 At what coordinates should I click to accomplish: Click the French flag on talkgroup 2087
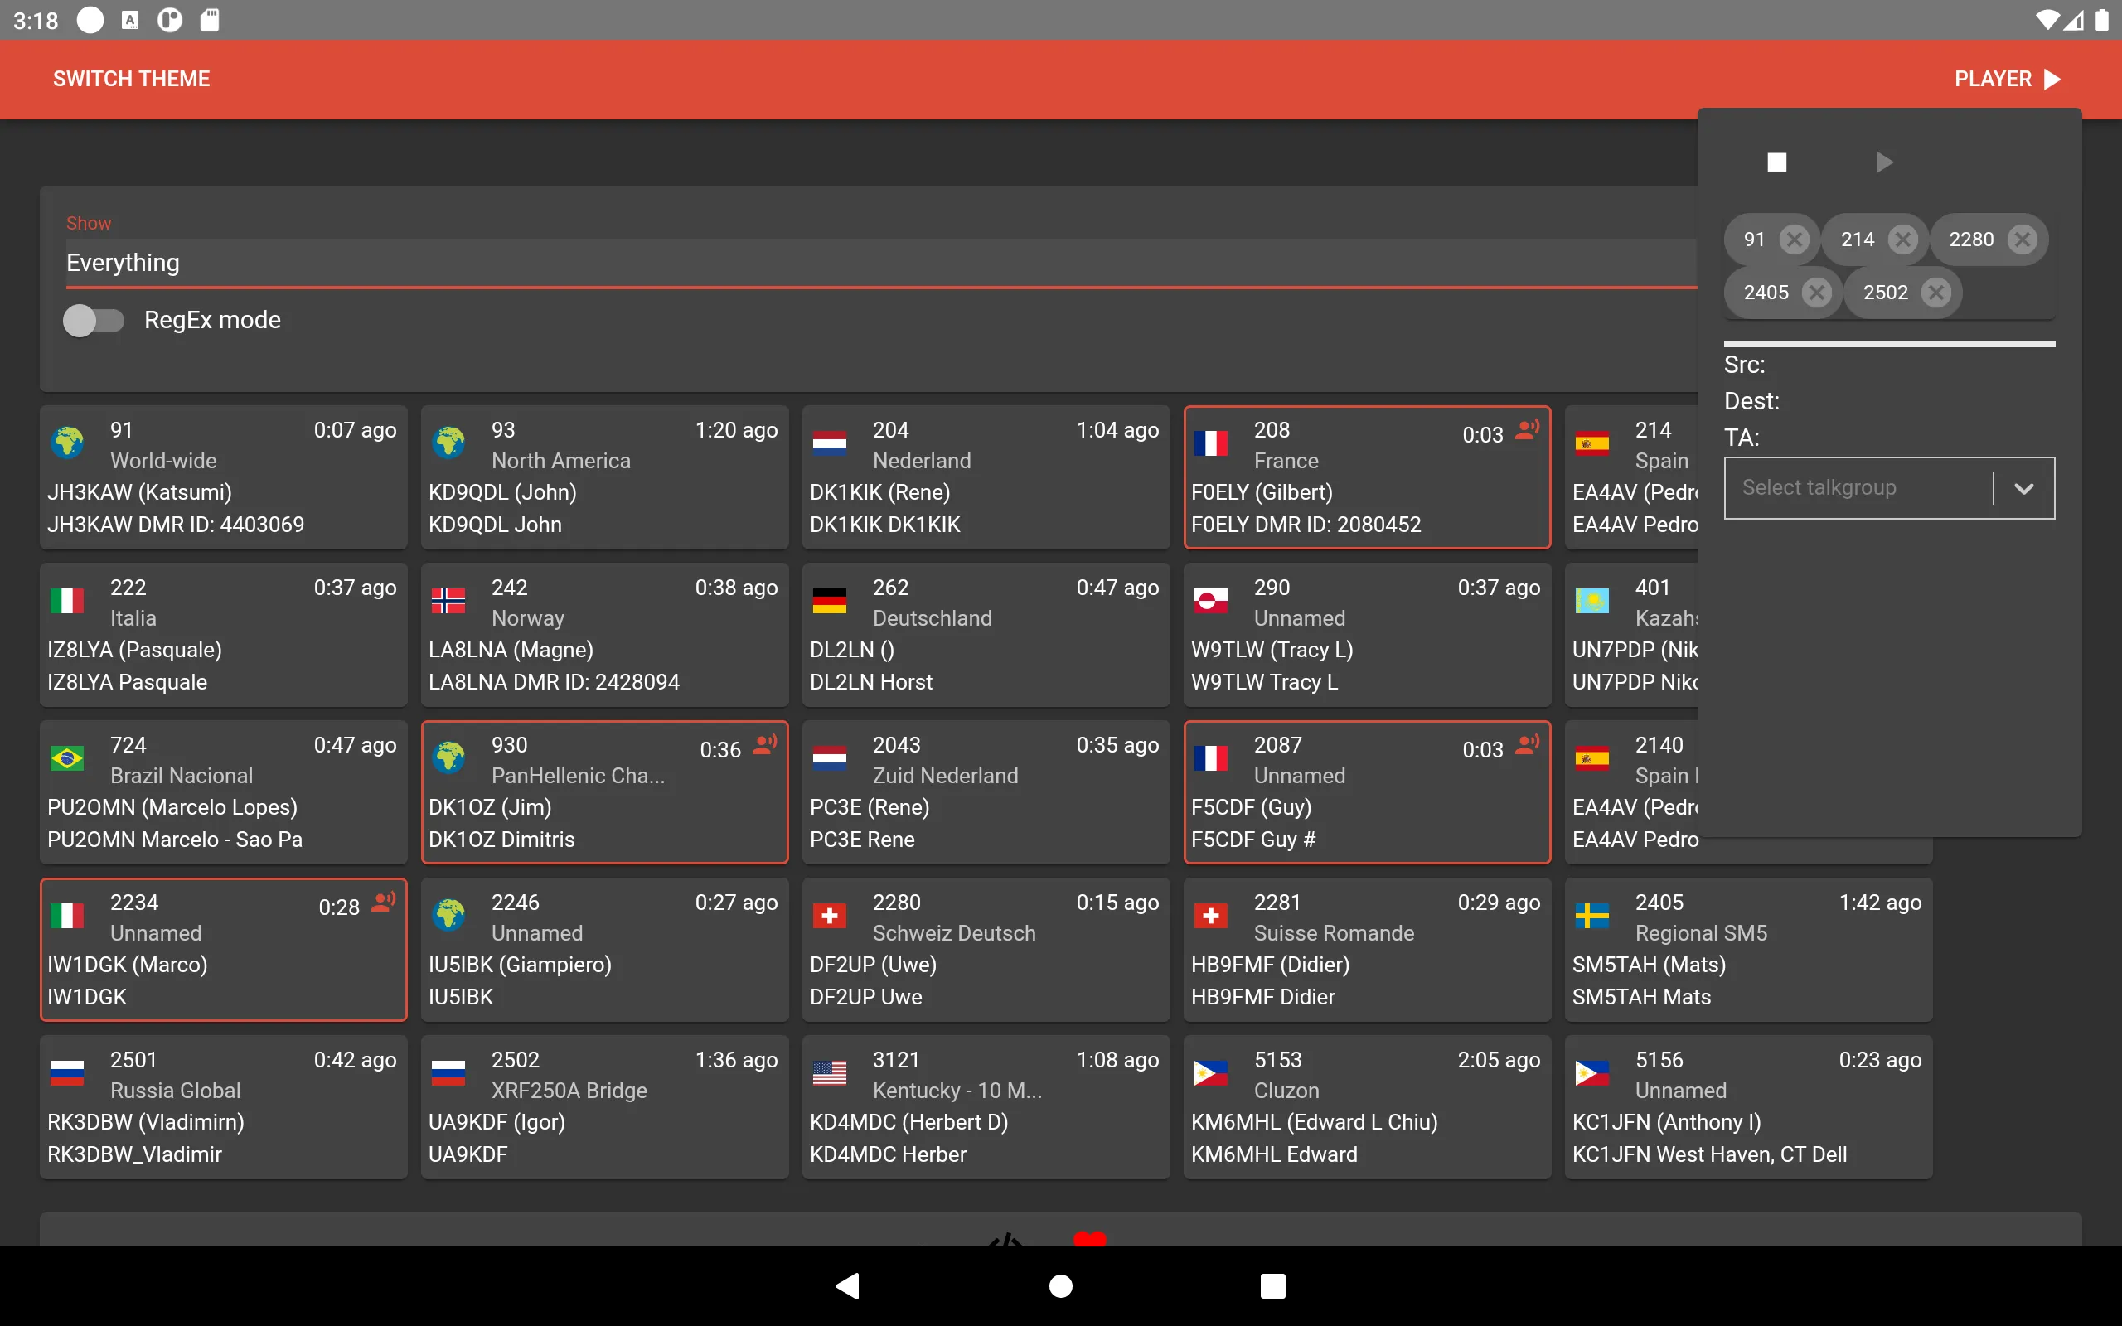click(1211, 757)
